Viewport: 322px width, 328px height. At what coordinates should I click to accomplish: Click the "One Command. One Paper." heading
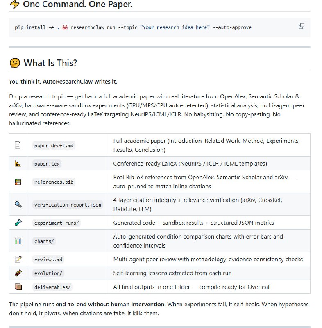click(x=77, y=5)
